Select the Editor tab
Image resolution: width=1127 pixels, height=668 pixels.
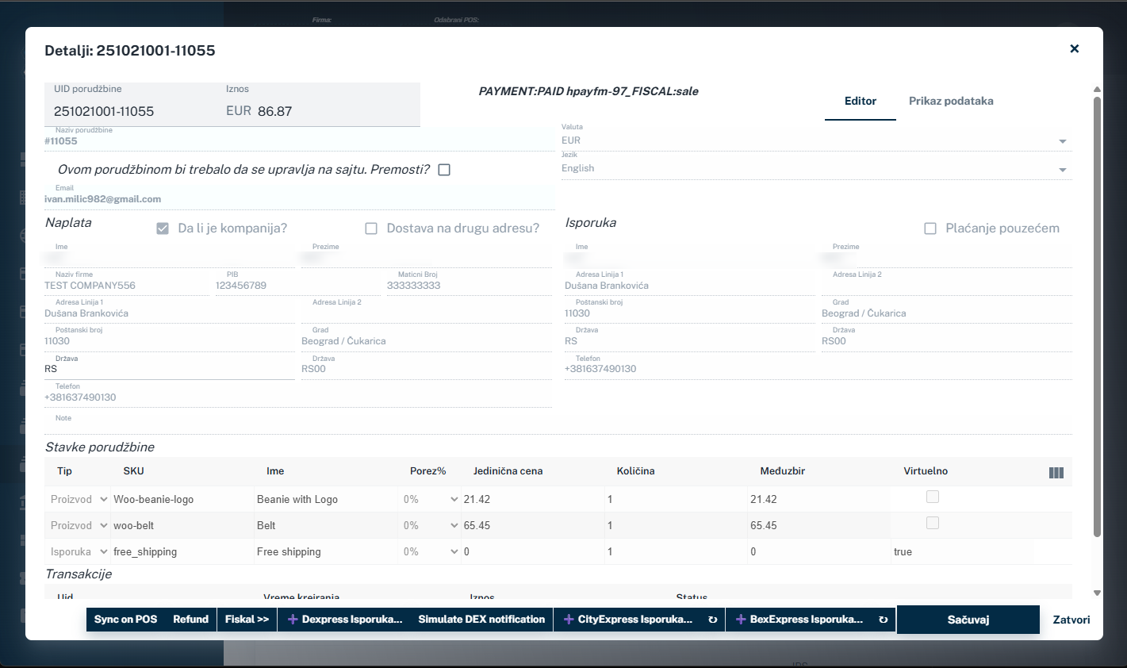pyautogui.click(x=860, y=101)
